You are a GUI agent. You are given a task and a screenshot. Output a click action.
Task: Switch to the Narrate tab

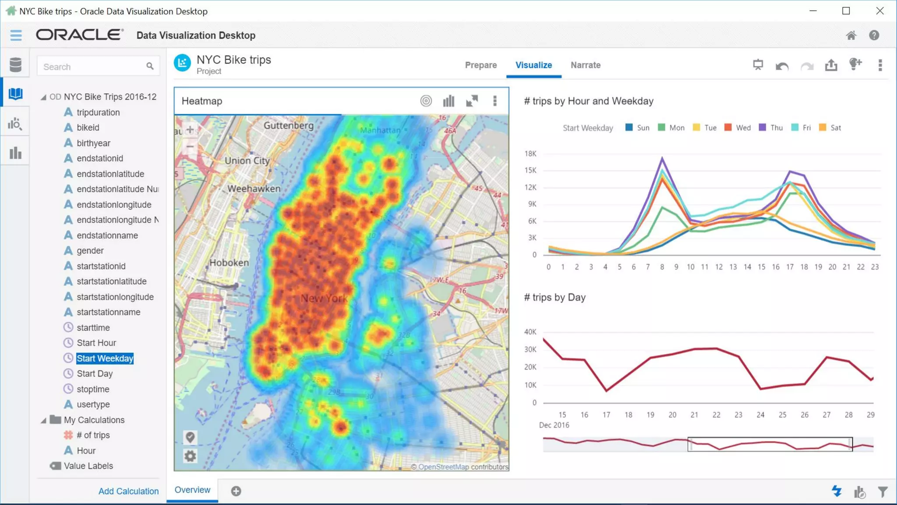(x=585, y=65)
